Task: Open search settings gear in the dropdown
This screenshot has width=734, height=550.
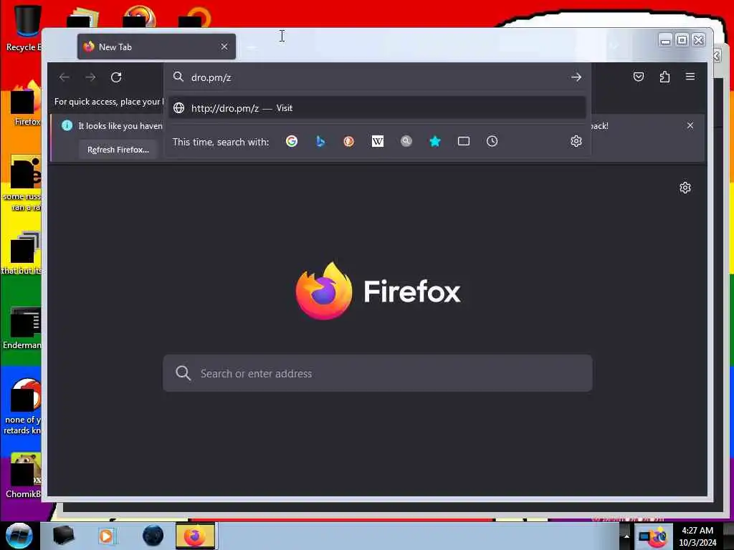Action: click(x=576, y=141)
